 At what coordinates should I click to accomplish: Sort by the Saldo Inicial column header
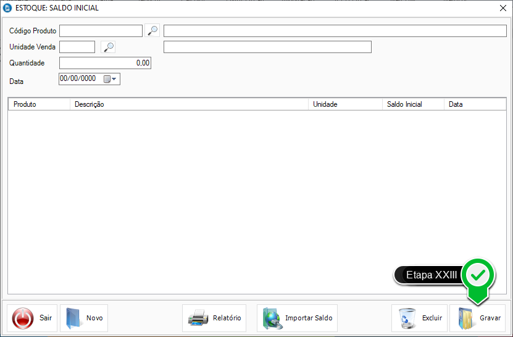tap(413, 104)
